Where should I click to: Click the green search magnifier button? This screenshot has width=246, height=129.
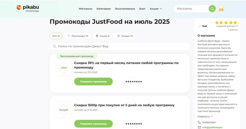click(x=212, y=9)
